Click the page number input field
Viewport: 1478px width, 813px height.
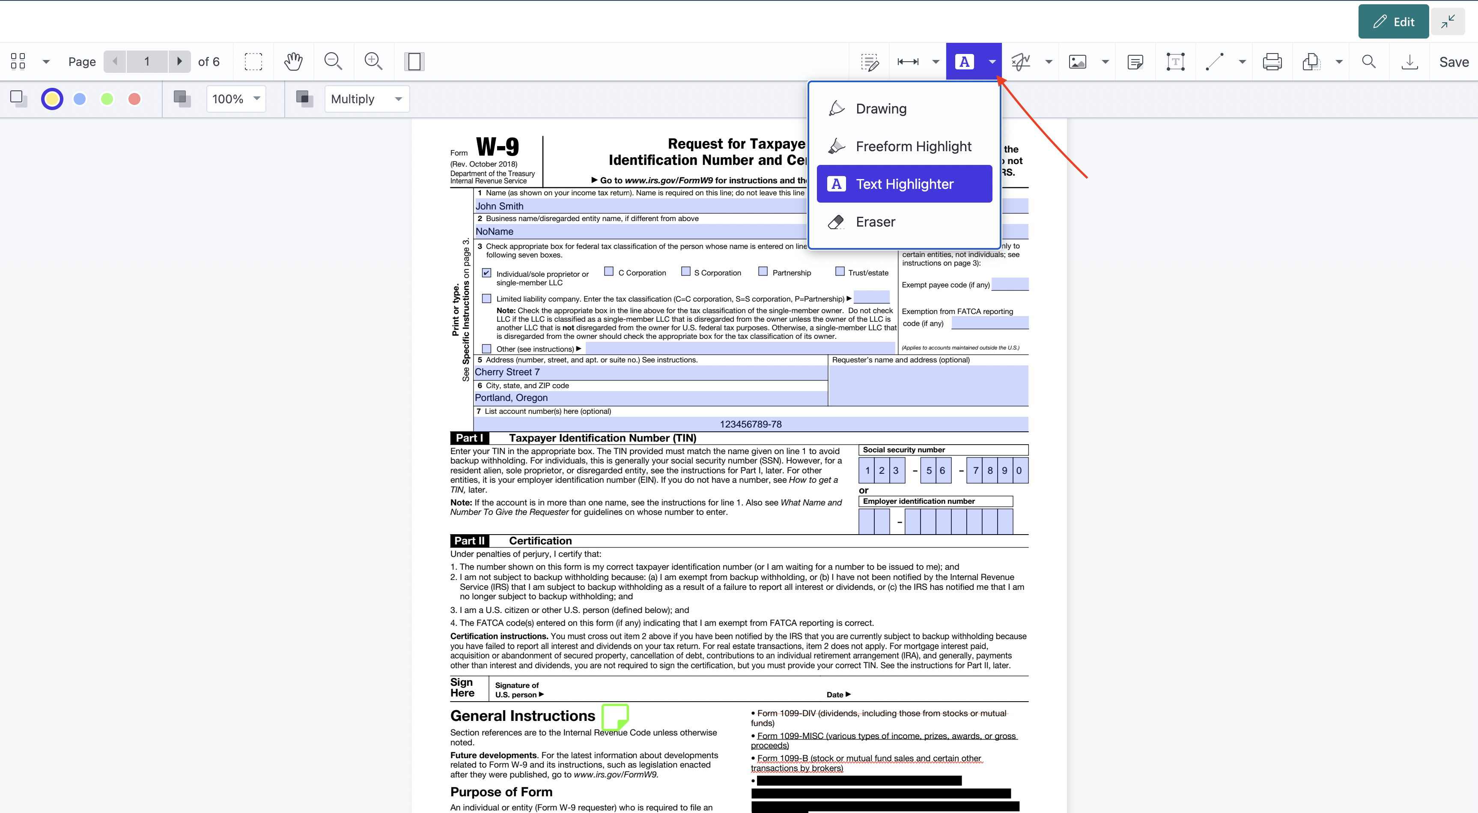147,61
